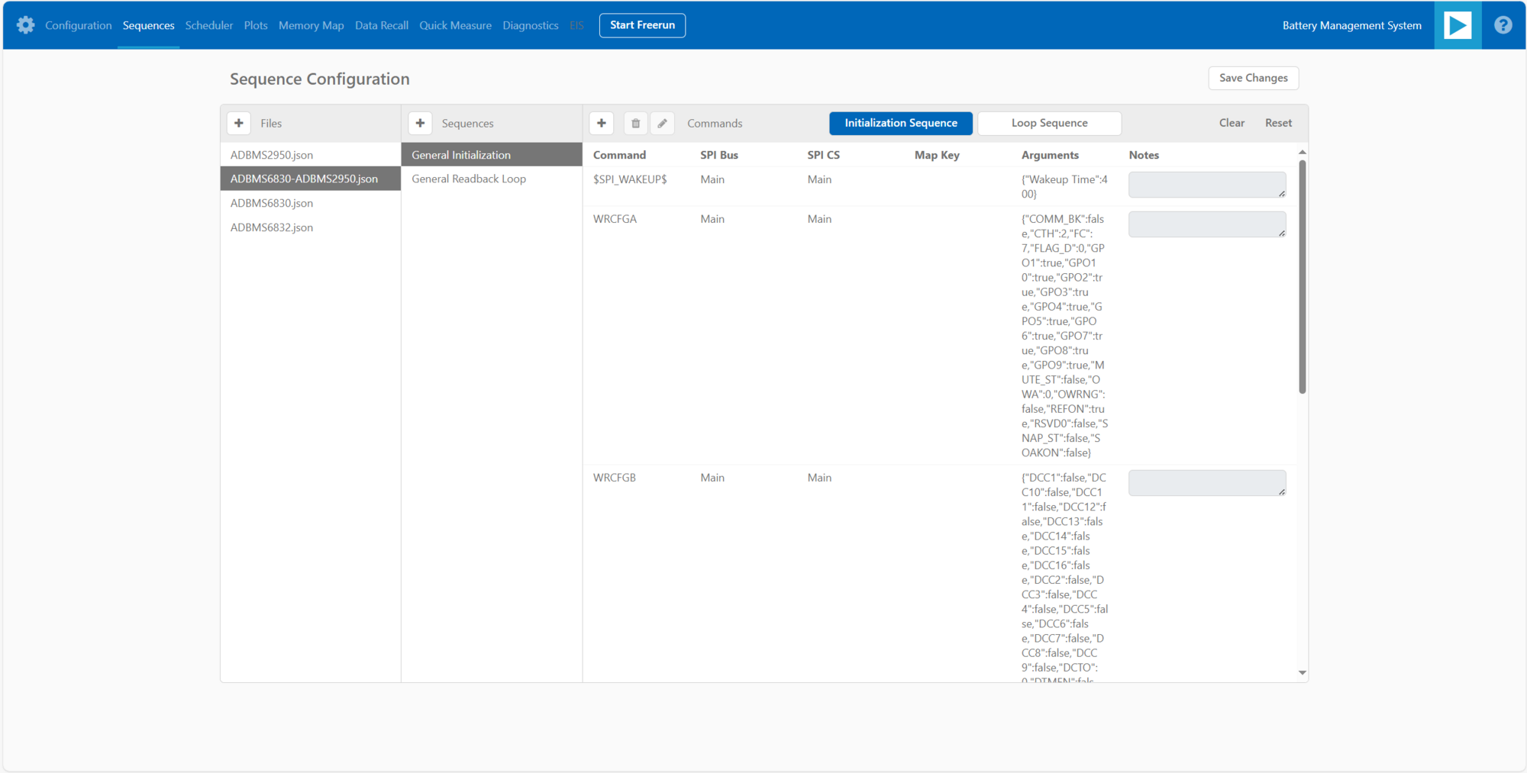Add a new file using the plus icon

coord(239,123)
